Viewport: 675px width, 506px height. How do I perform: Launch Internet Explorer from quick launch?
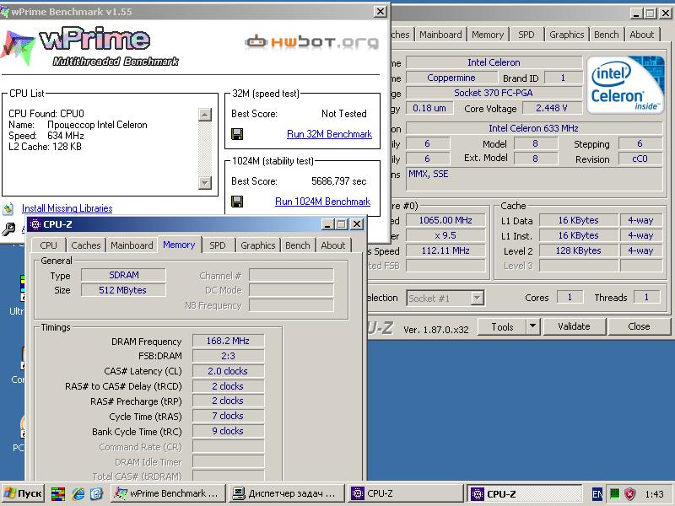coord(78,493)
